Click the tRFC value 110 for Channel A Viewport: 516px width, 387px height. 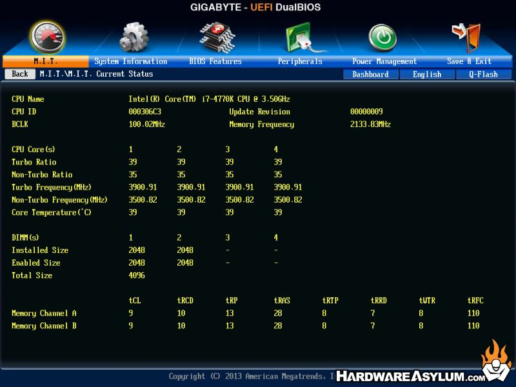pos(473,313)
